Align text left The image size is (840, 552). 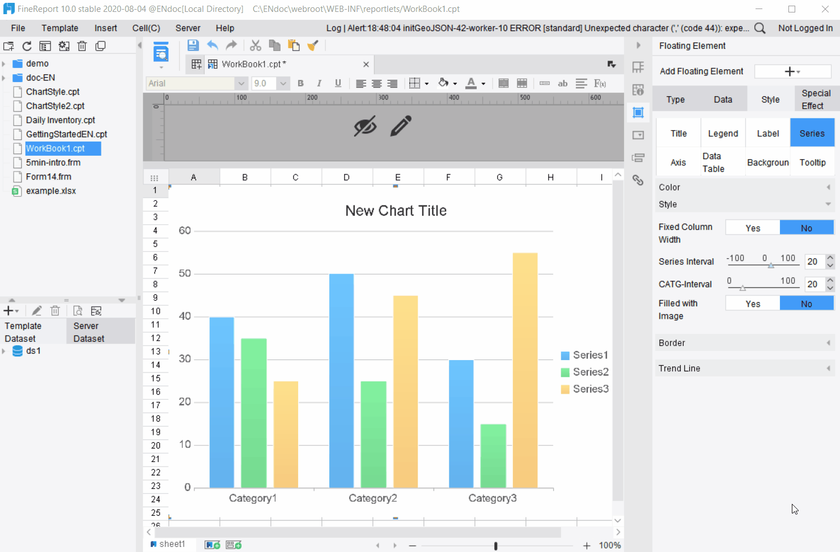[x=360, y=83]
